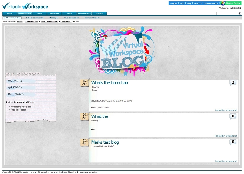Click the search magnifier icon
244x174 pixels.
click(240, 14)
